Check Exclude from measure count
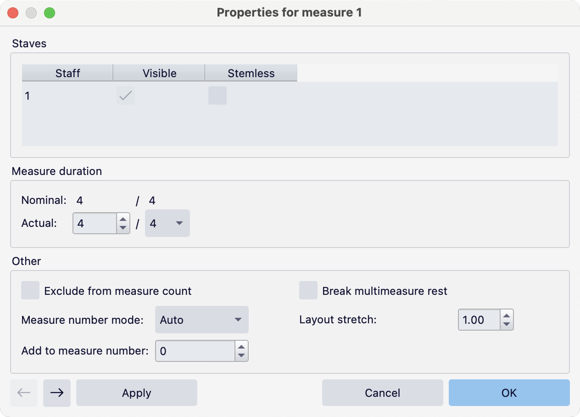This screenshot has height=417, width=580. (30, 290)
